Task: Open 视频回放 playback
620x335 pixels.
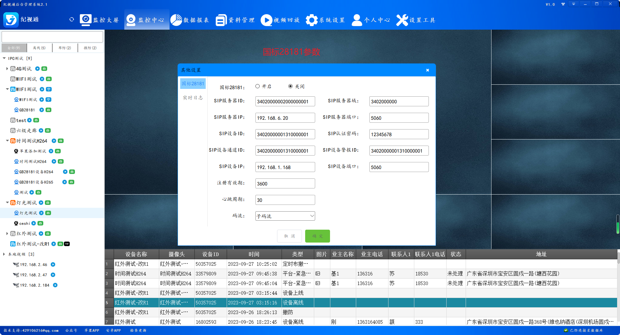Action: coord(280,20)
